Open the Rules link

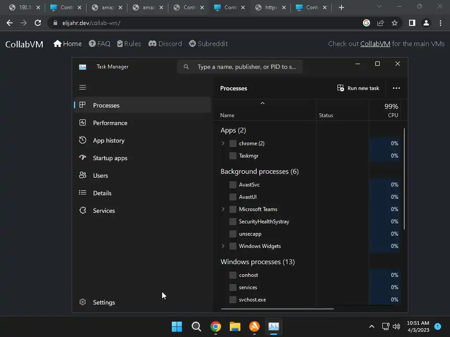pos(129,43)
